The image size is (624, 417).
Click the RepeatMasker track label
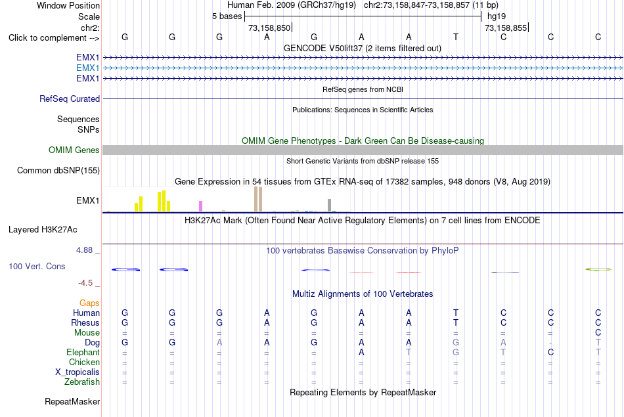72,401
